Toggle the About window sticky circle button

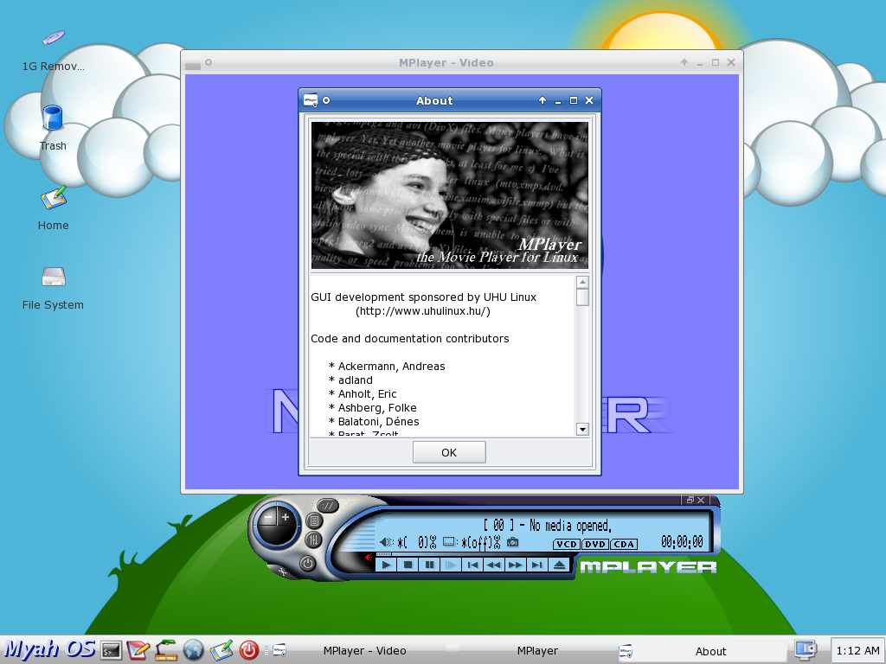pos(326,100)
